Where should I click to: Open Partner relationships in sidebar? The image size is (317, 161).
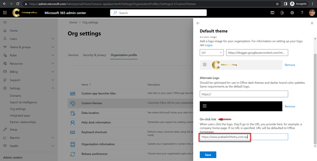pyautogui.click(x=23, y=122)
